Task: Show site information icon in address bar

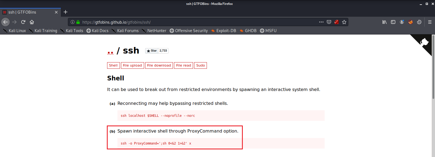Action: click(x=73, y=22)
